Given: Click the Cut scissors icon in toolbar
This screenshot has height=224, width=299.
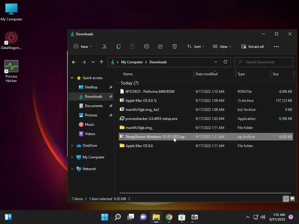Looking at the screenshot, I should coord(104,46).
